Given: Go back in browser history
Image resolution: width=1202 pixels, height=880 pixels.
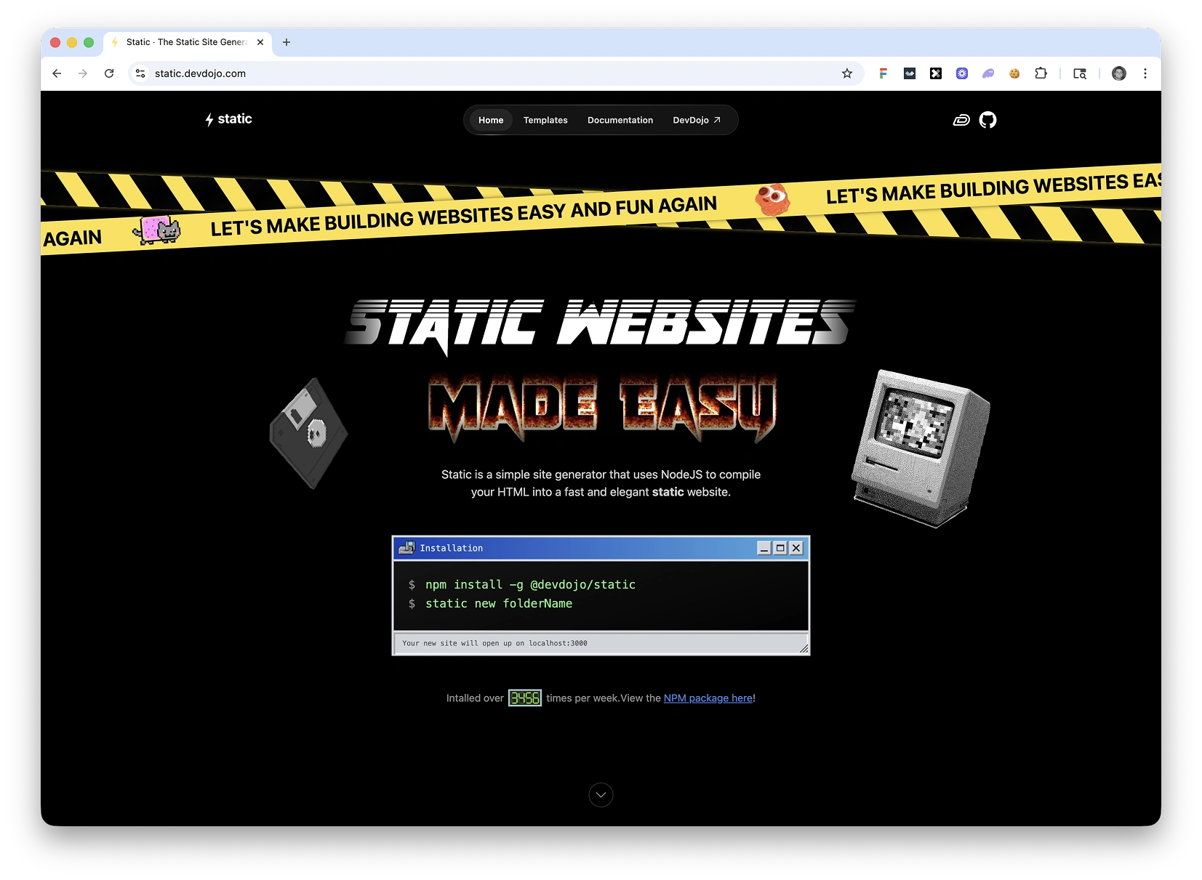Looking at the screenshot, I should [57, 73].
